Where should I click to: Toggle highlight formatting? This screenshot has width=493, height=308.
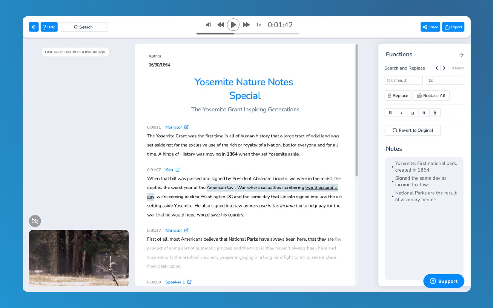[435, 113]
